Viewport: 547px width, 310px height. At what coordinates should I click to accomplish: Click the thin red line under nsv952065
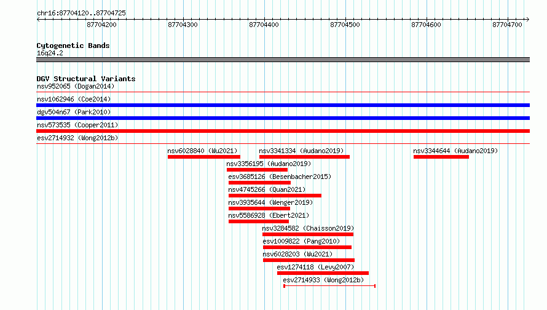(283, 92)
